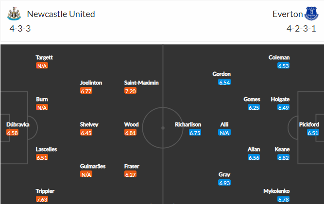Select Alli's N/A rating badge
This screenshot has width=324, height=204.
tap(224, 133)
